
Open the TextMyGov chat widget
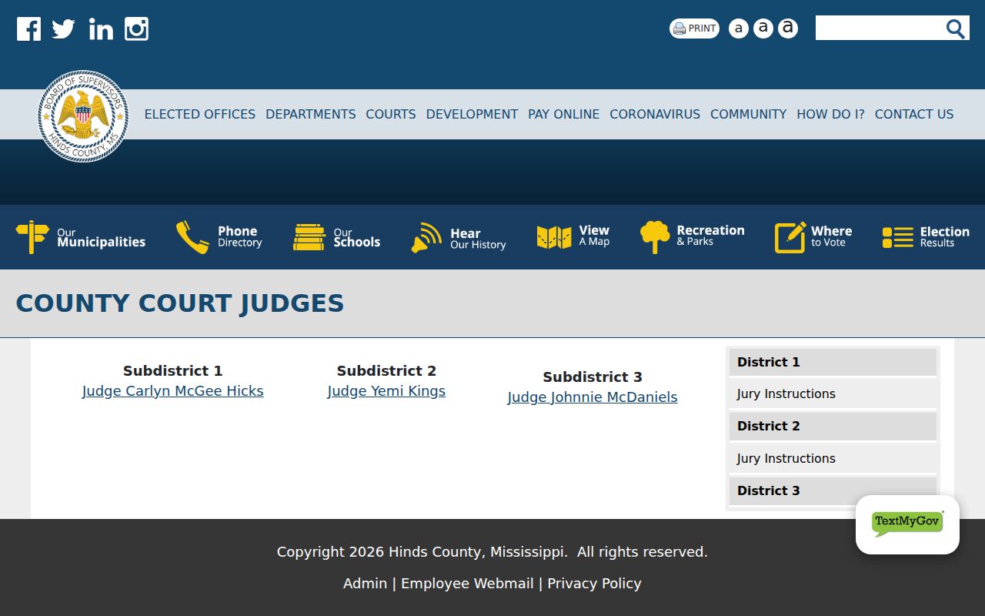point(907,524)
